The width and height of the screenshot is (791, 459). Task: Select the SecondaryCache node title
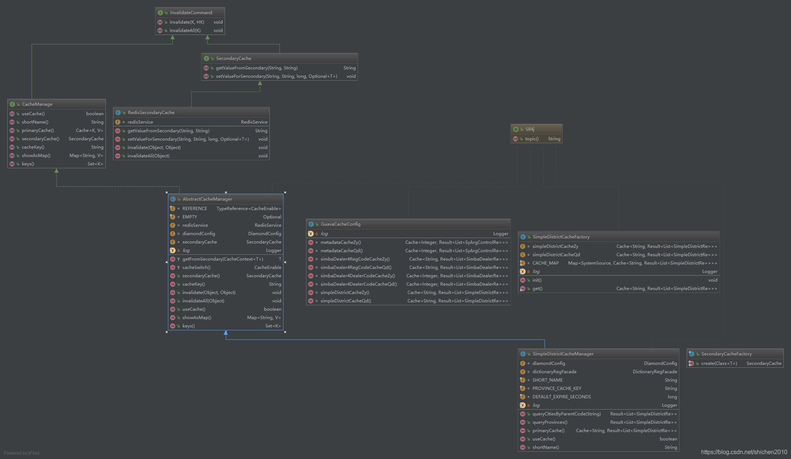pos(233,59)
